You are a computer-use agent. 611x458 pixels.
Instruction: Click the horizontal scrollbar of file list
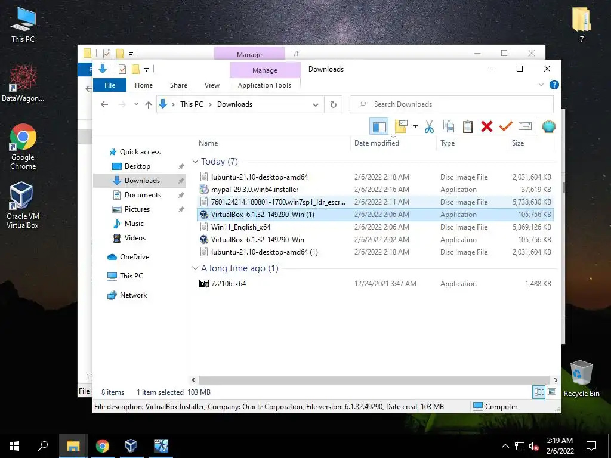[x=374, y=380]
